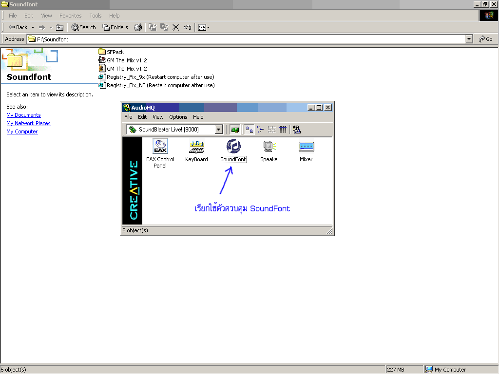Viewport: 499px width, 374px height.
Task: Open the AudioHQ Options menu
Action: click(x=178, y=117)
